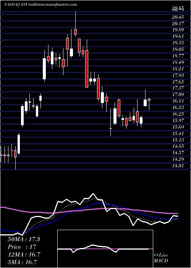This screenshot has height=268, width=191.
Task: Click the 14.29 price axis label
Action: click(178, 160)
